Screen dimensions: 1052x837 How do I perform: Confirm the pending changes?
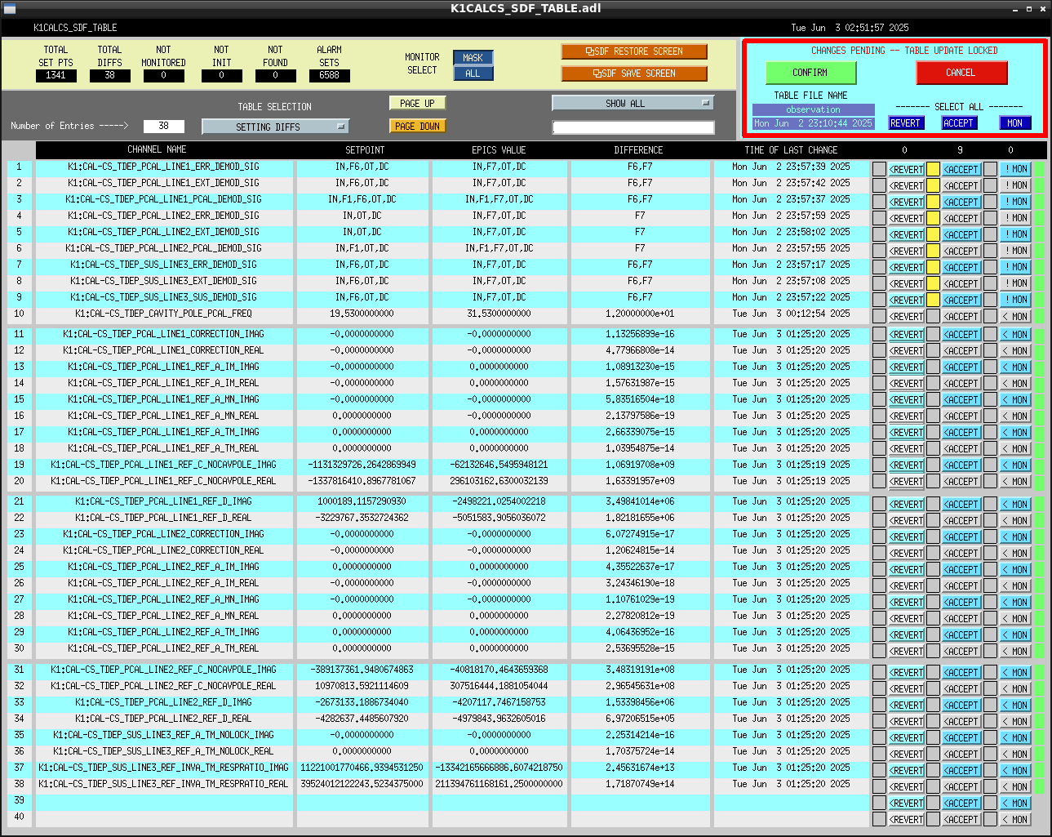(810, 73)
